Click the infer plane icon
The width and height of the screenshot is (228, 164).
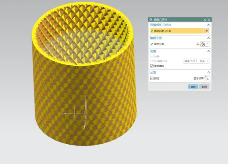pos(203,44)
